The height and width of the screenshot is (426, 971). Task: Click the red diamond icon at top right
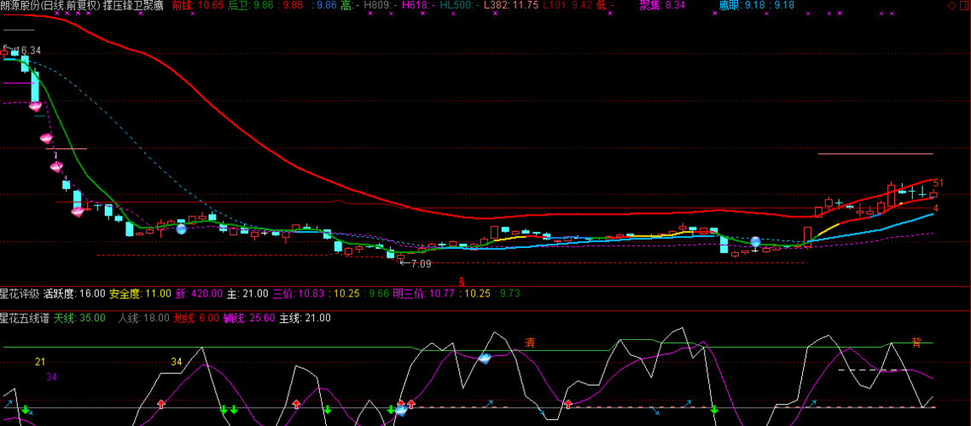pyautogui.click(x=952, y=6)
